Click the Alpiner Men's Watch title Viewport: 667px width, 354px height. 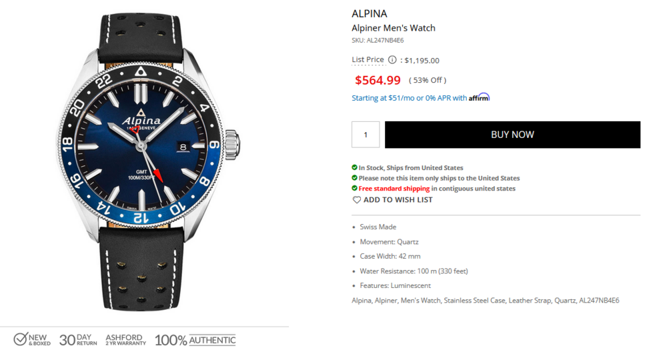(x=394, y=28)
